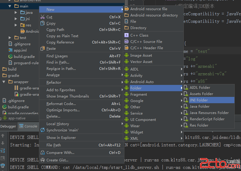Switch to the Console tab
The image size is (241, 171).
pyautogui.click(x=28, y=126)
